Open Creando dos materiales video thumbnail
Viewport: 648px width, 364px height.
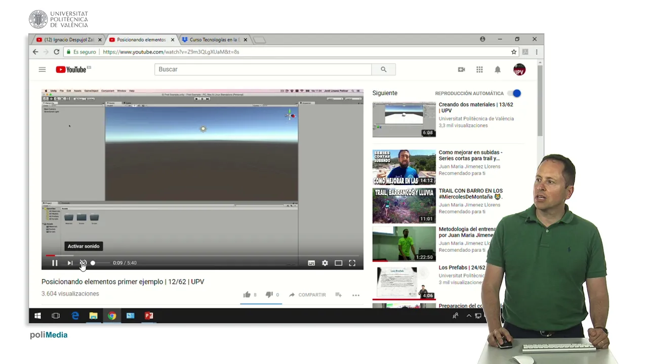[x=404, y=120]
